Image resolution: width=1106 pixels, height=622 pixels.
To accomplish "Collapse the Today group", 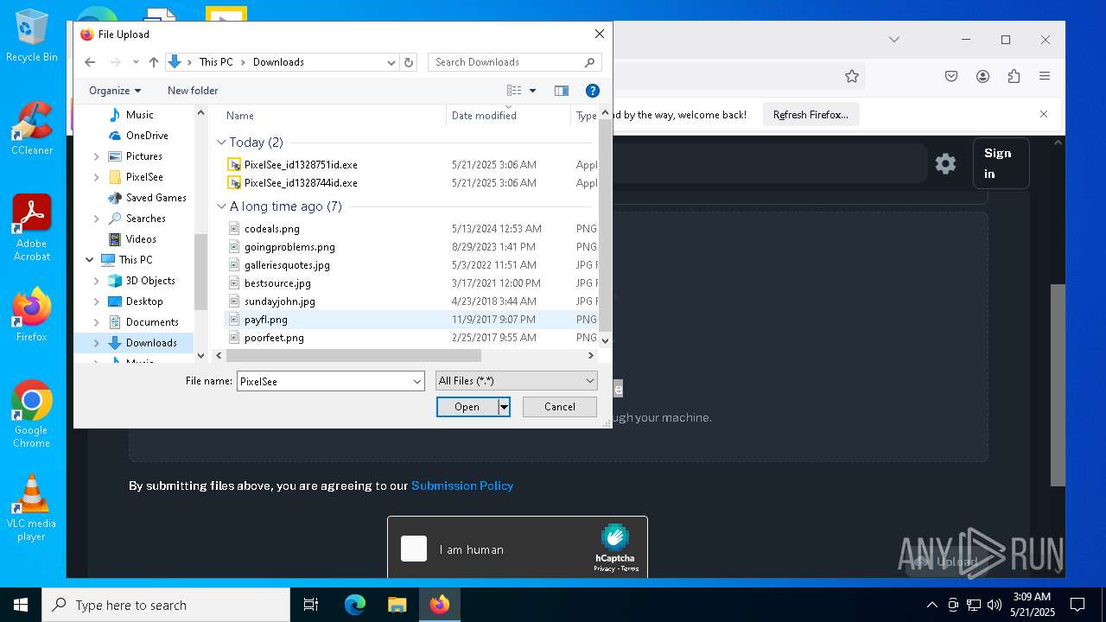I will (221, 143).
